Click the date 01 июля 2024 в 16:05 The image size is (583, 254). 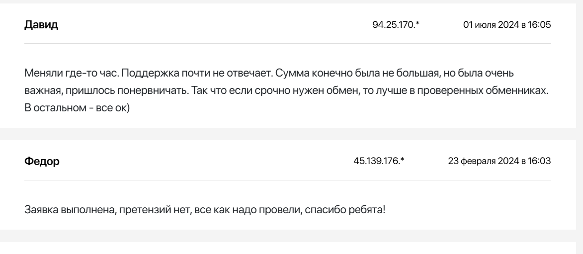click(506, 25)
